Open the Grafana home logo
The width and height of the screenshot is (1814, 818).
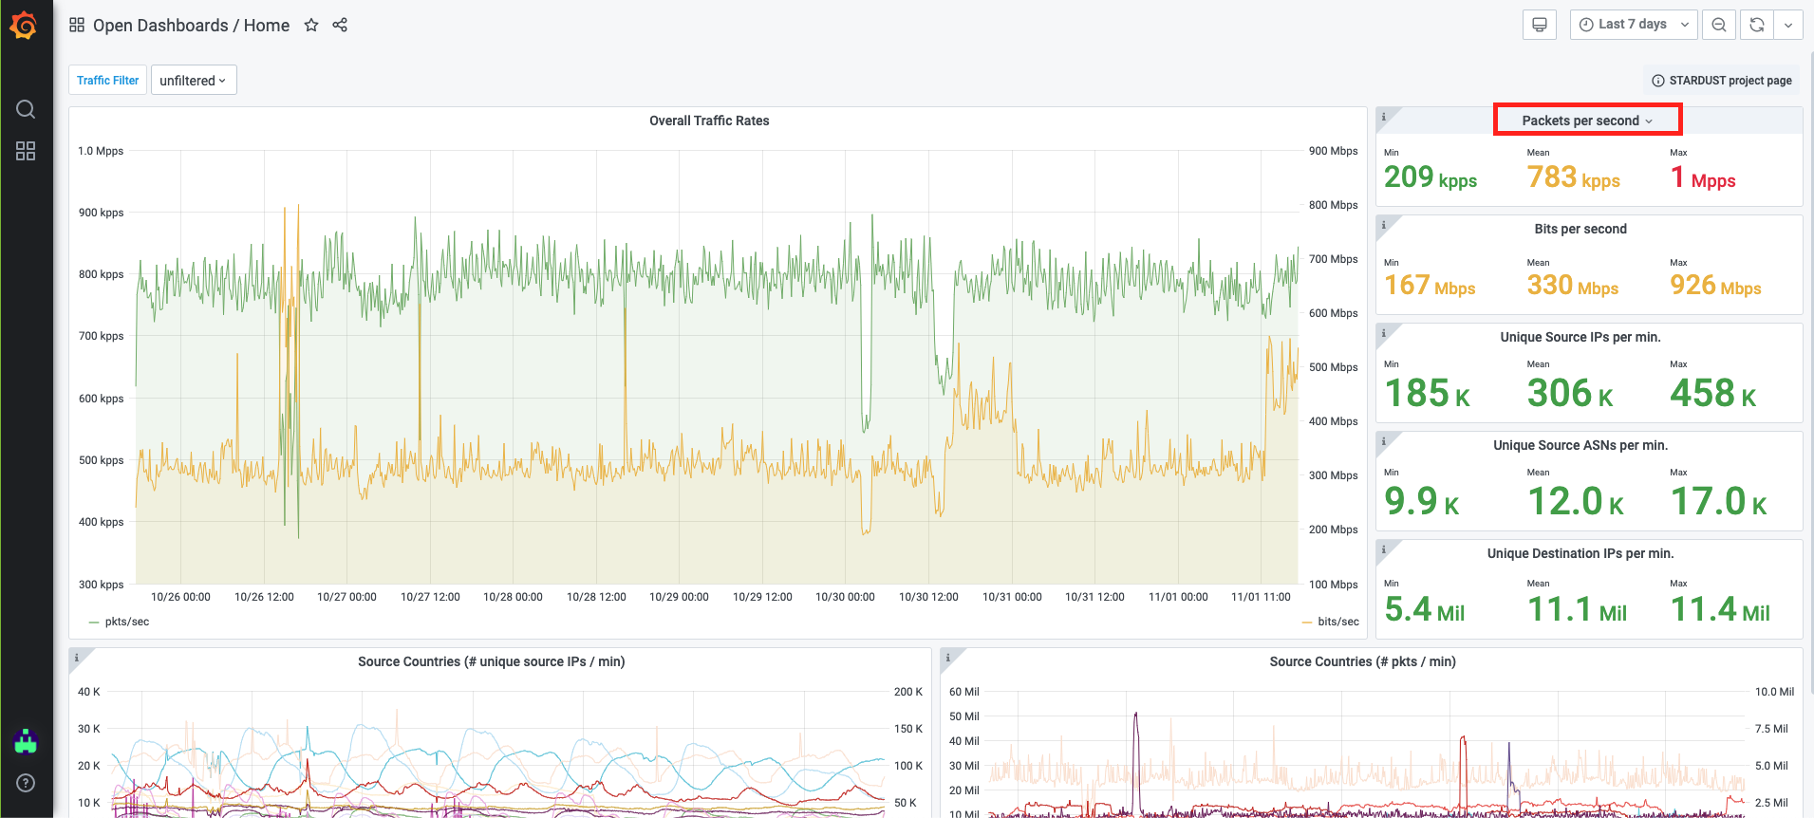tap(24, 26)
